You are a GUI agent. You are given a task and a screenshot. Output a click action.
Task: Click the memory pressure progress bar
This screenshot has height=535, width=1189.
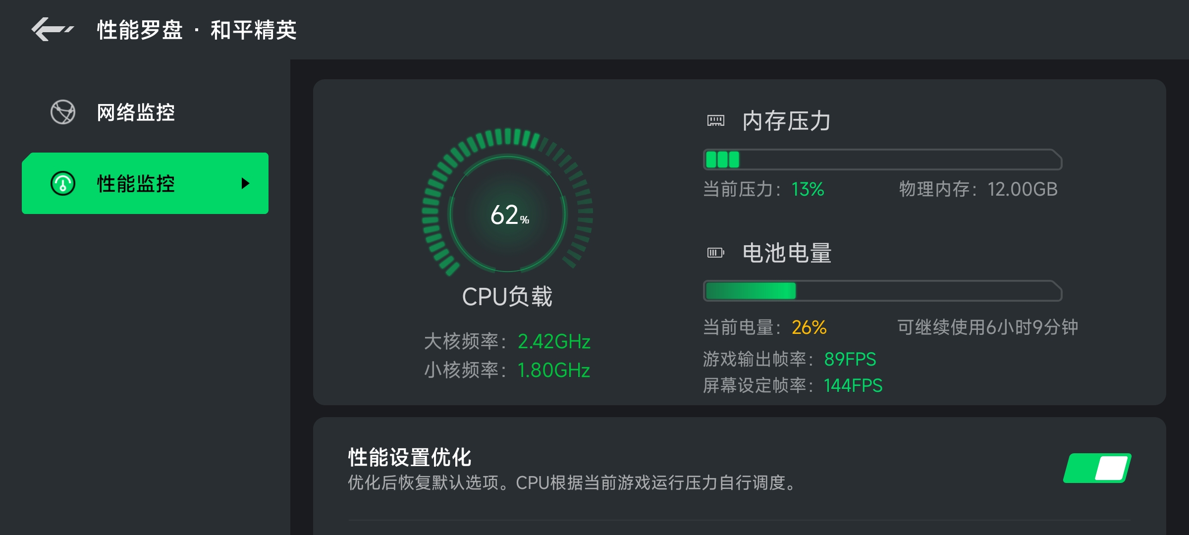pos(882,160)
